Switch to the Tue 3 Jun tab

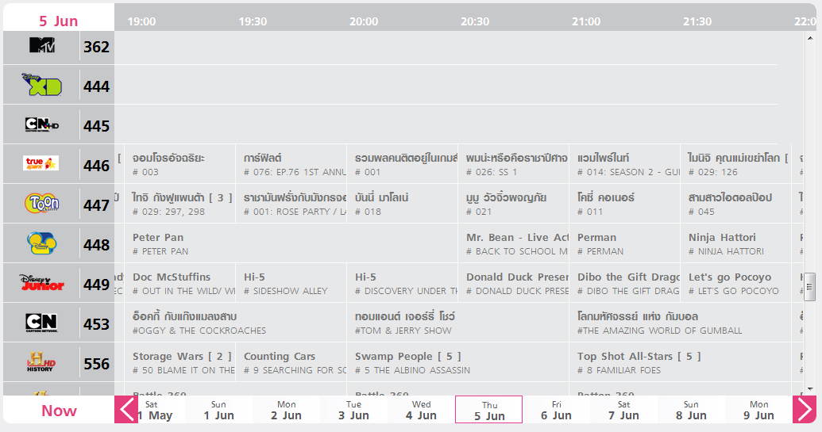[354, 410]
